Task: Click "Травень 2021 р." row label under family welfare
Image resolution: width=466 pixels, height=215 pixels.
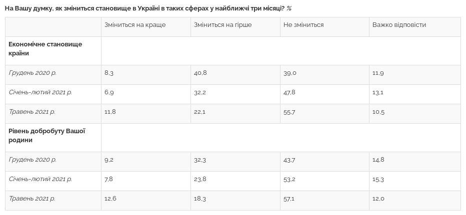Action: tap(32, 199)
